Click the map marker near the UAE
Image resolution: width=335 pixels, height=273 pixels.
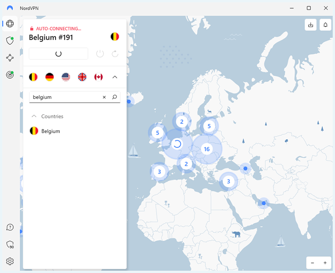point(263,203)
